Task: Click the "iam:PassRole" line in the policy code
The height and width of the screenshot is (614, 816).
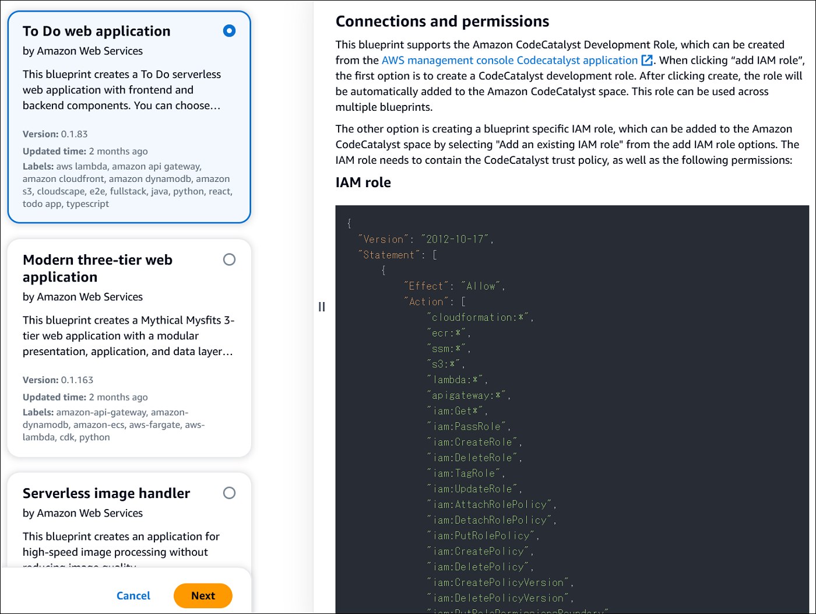Action: tap(469, 427)
